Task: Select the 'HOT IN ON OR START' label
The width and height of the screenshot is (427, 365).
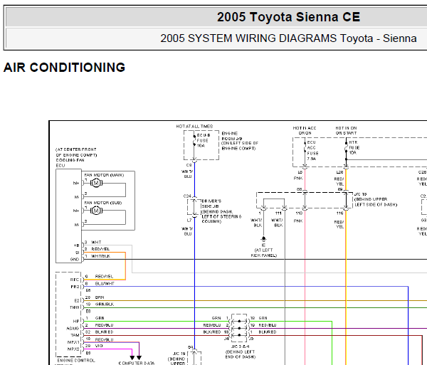Action: click(x=346, y=130)
